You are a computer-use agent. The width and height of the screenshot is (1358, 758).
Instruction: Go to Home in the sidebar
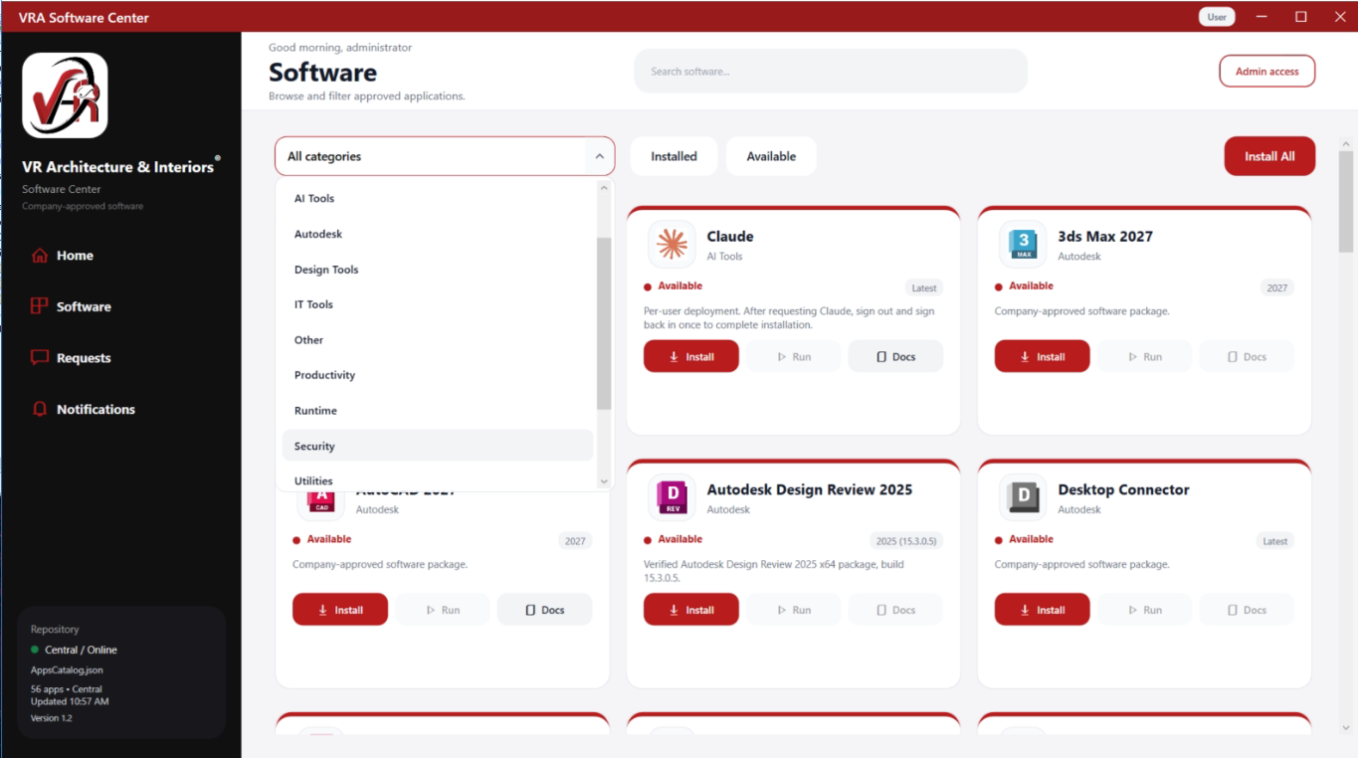[63, 256]
